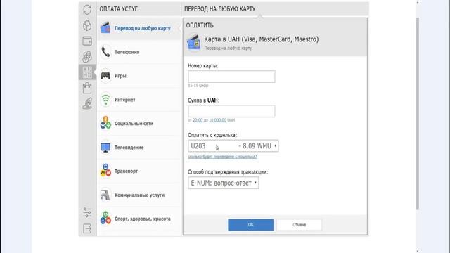Open the contacts group icon in the sidebar
This screenshot has height=253, width=450.
pos(87,56)
